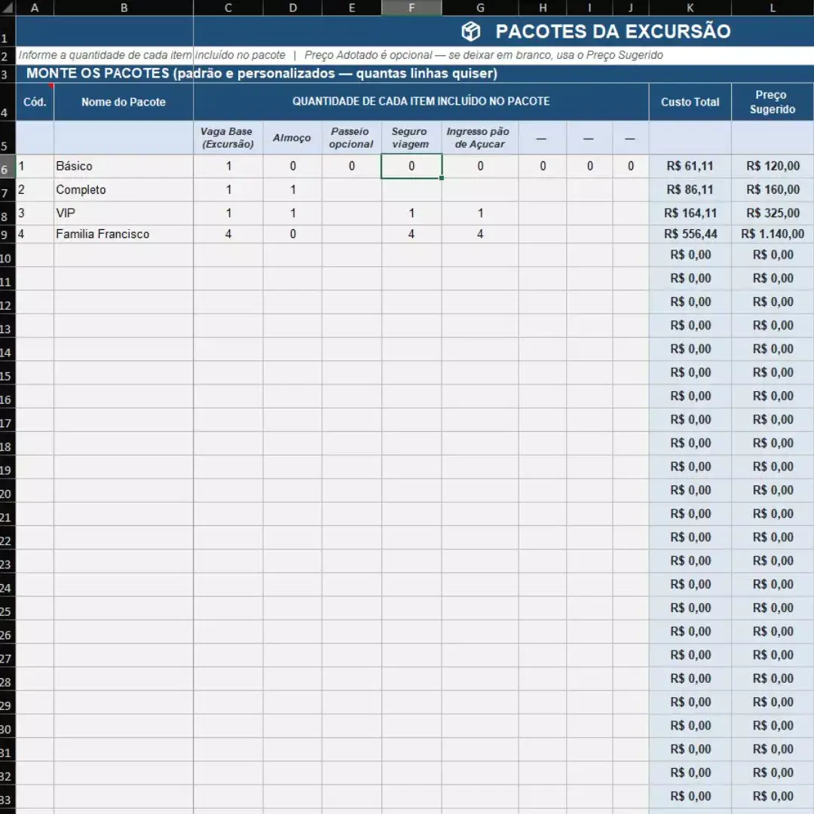The height and width of the screenshot is (814, 814).
Task: Select column C header
Action: (228, 8)
